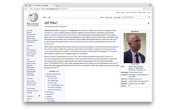Hide the Contents table toggle
Viewport: 176px width, 110px height.
[57, 71]
